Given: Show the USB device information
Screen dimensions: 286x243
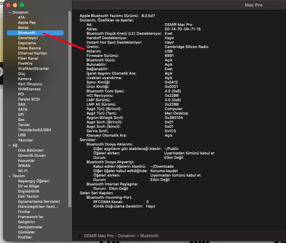Looking at the screenshot, I should (x=22, y=135).
